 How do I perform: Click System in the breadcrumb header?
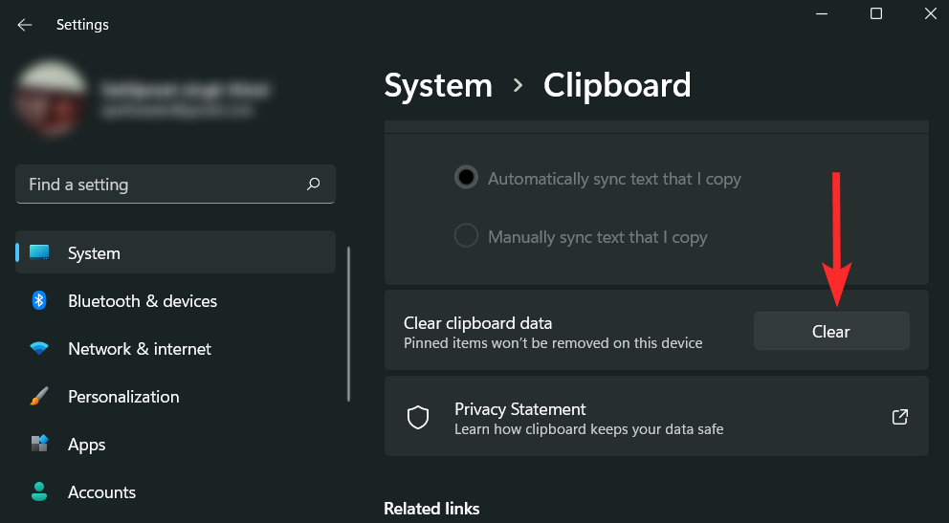pyautogui.click(x=438, y=86)
